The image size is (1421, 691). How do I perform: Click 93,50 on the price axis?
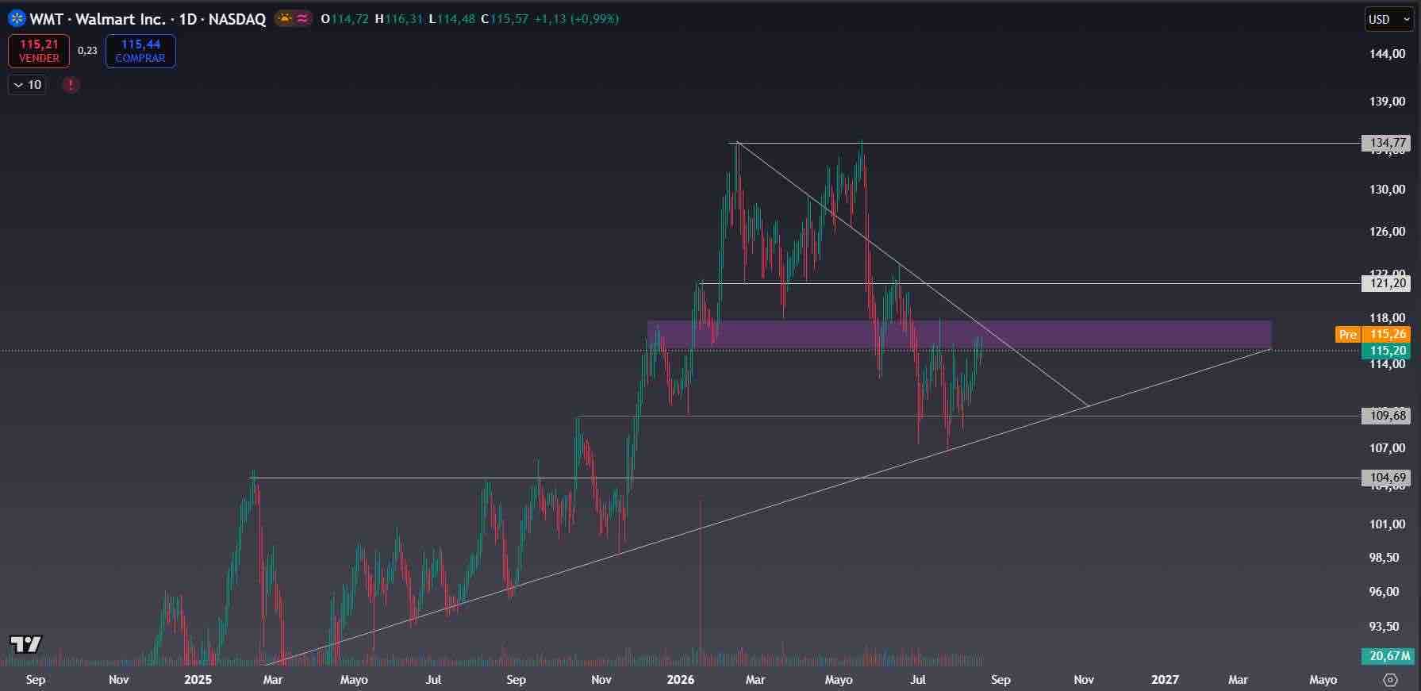1384,627
